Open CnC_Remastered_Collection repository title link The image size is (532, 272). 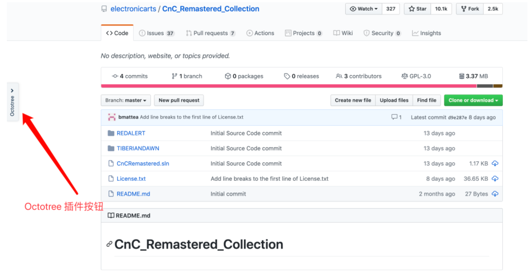[x=211, y=9]
